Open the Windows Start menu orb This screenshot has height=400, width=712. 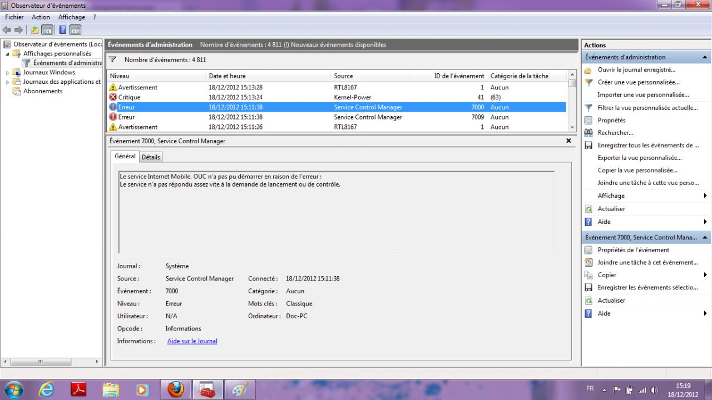tap(15, 389)
